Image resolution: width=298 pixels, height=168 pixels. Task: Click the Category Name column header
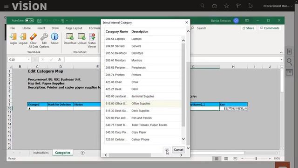click(117, 32)
